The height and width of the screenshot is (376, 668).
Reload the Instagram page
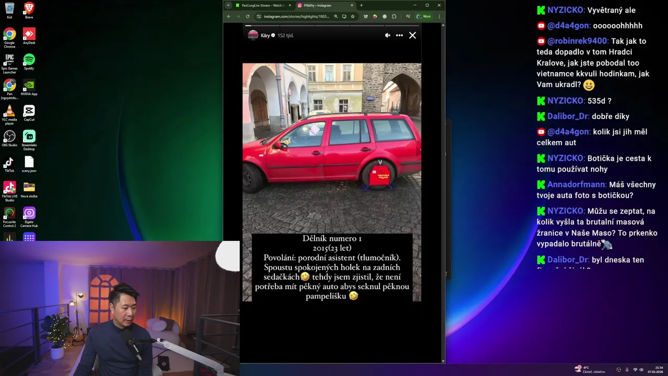[x=247, y=16]
